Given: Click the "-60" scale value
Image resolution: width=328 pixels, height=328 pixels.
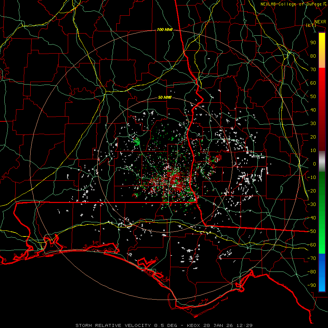Looking at the screenshot, I should 312,245.
